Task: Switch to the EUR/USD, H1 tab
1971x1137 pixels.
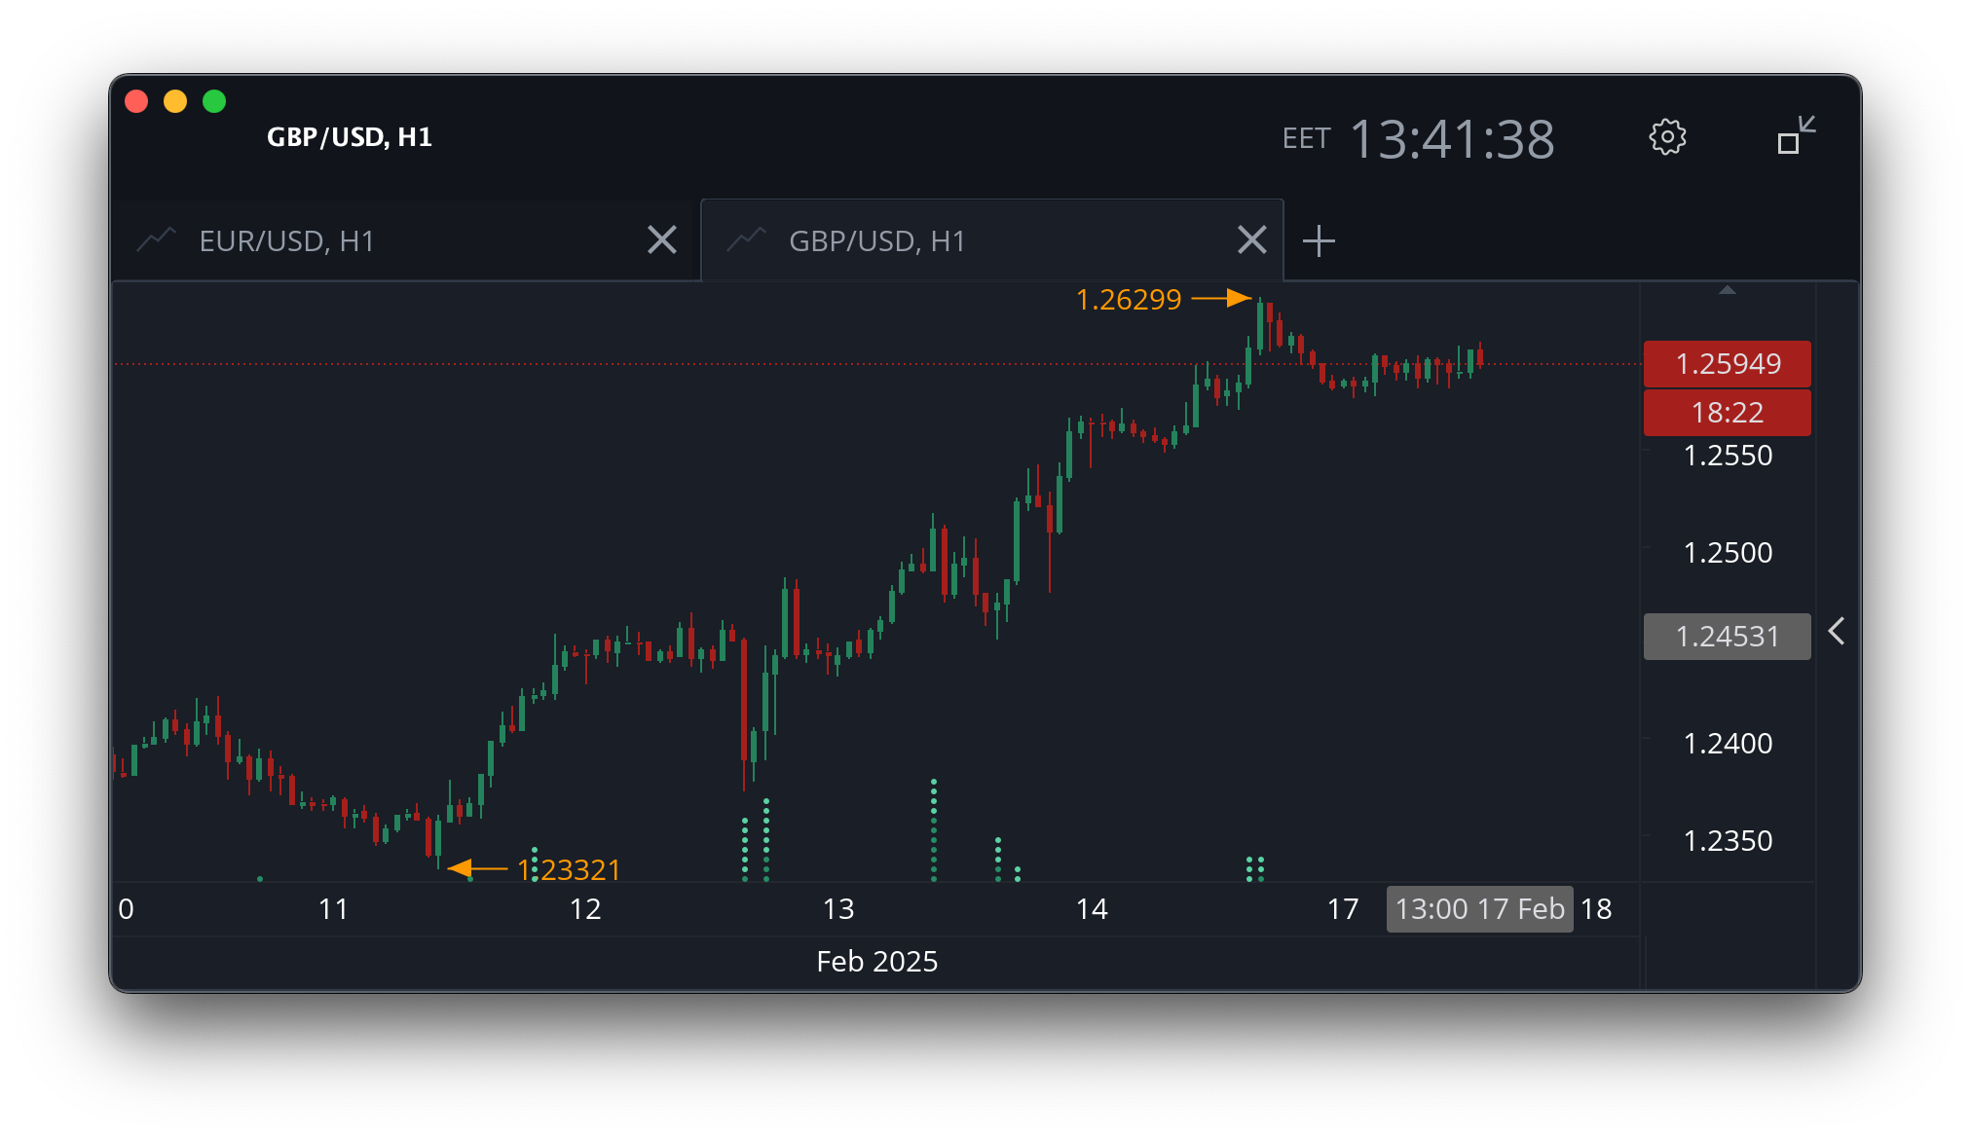Action: [406, 240]
